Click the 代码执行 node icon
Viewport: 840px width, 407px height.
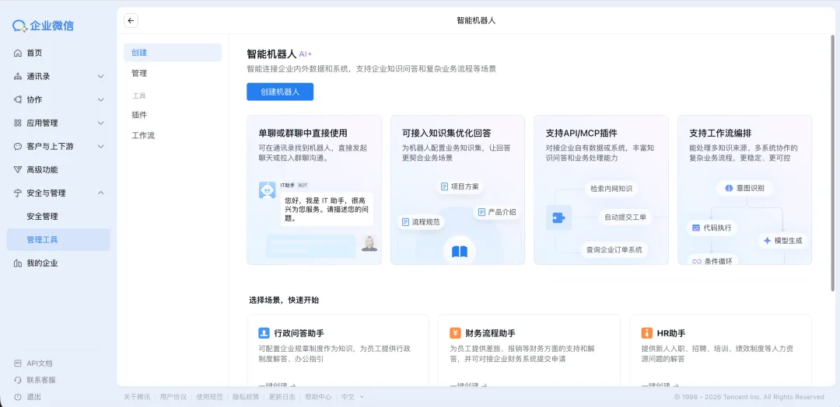pyautogui.click(x=696, y=228)
